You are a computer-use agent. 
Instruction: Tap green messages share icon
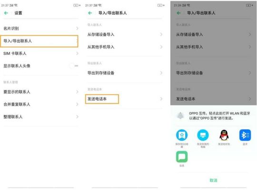182,157
